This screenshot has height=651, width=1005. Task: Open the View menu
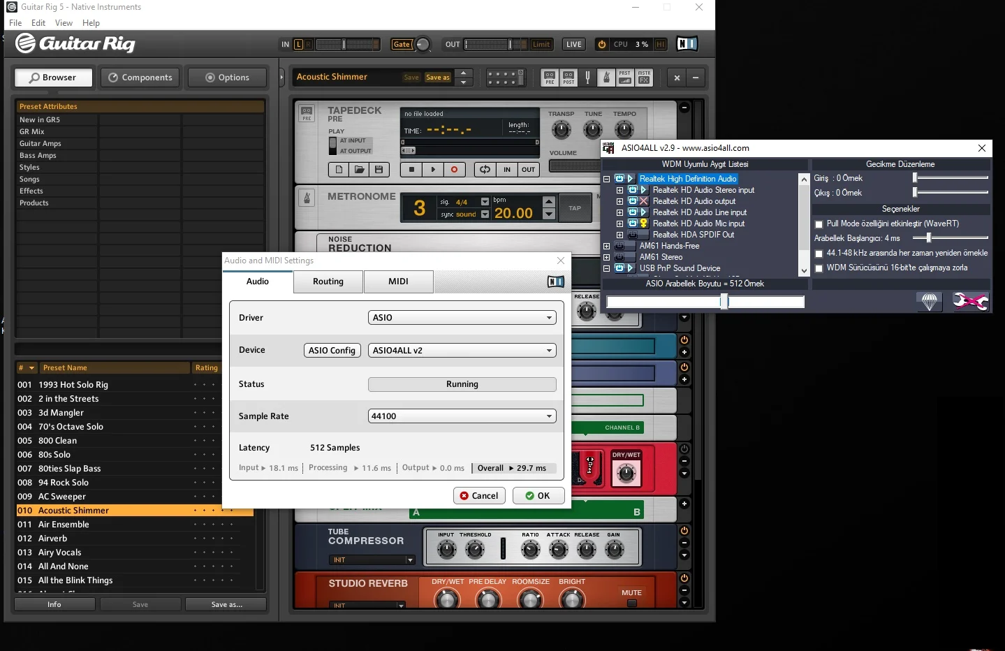(x=64, y=23)
